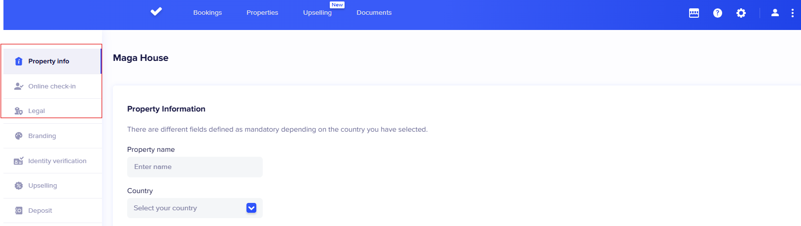The height and width of the screenshot is (226, 801).
Task: Switch to Upselling in top navigation
Action: coord(317,13)
